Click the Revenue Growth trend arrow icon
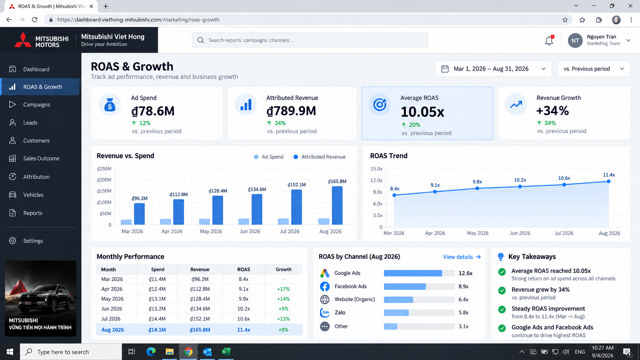This screenshot has width=640, height=360. 516,104
